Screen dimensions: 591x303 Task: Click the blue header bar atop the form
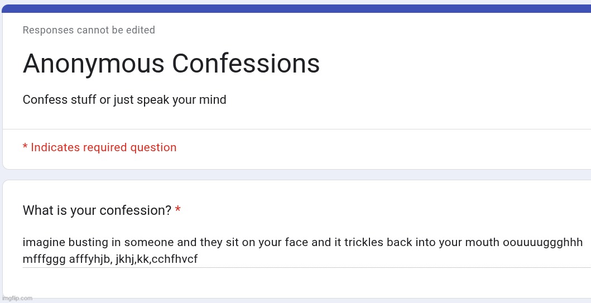296,8
